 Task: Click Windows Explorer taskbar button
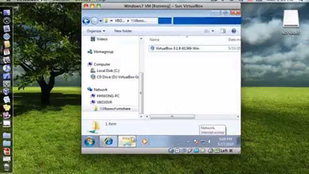pyautogui.click(x=127, y=142)
